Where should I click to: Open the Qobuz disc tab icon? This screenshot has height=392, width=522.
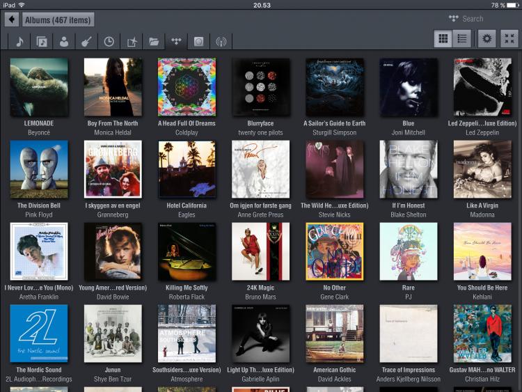coord(199,42)
